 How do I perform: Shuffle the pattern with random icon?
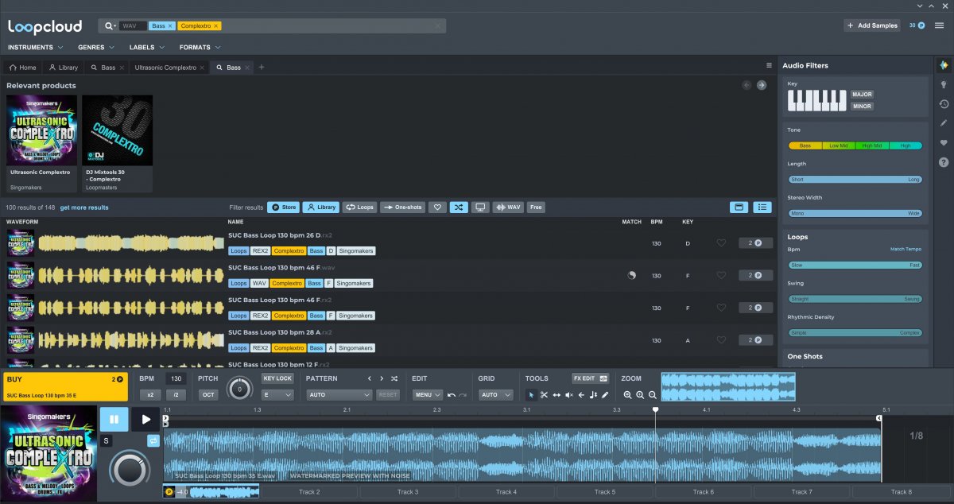coord(394,378)
